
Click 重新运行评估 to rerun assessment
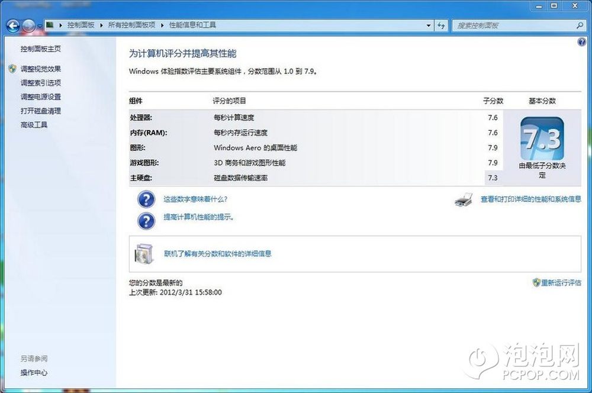pos(561,282)
